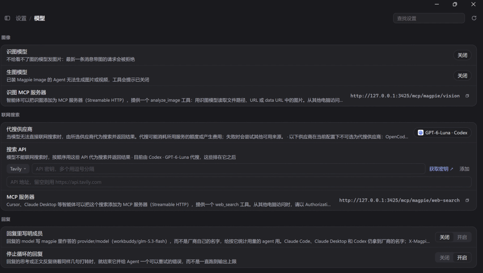
Task: Select the vision MCP URL text
Action: (405, 96)
